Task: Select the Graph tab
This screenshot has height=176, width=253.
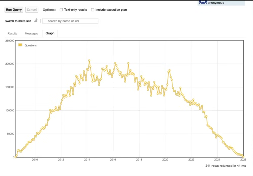Action: pos(50,33)
